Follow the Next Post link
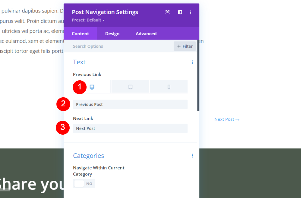The image size is (301, 198). click(227, 119)
